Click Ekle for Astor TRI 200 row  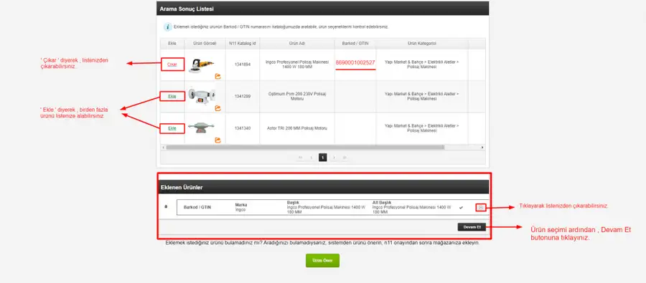tap(172, 128)
